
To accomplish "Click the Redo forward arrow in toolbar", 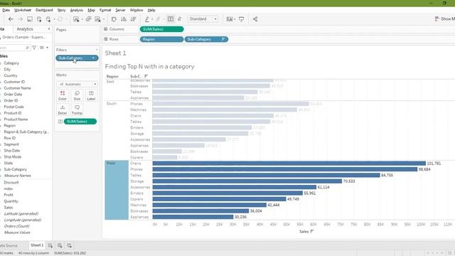I will click(x=21, y=19).
